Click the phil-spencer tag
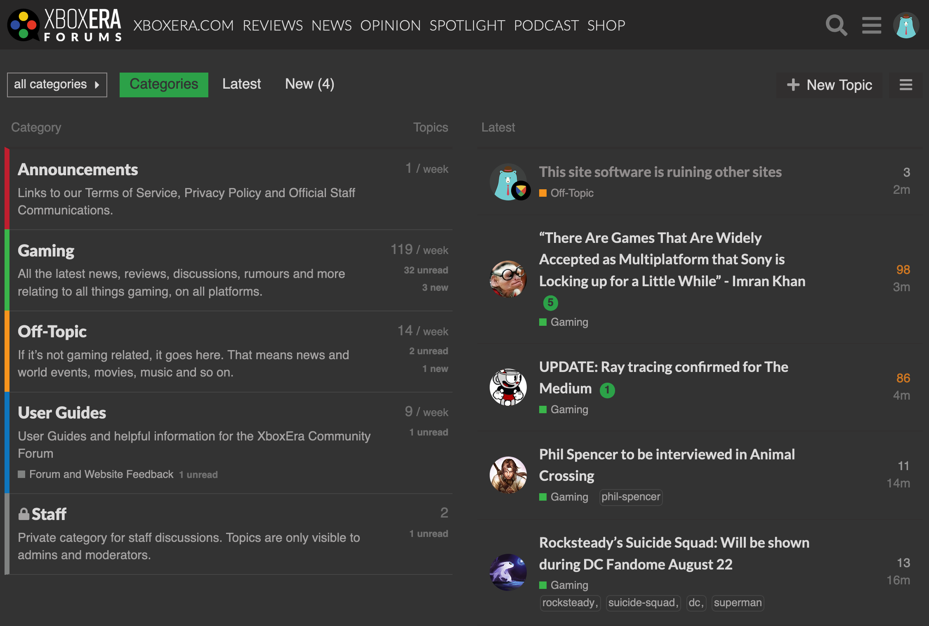929x626 pixels. coord(631,497)
